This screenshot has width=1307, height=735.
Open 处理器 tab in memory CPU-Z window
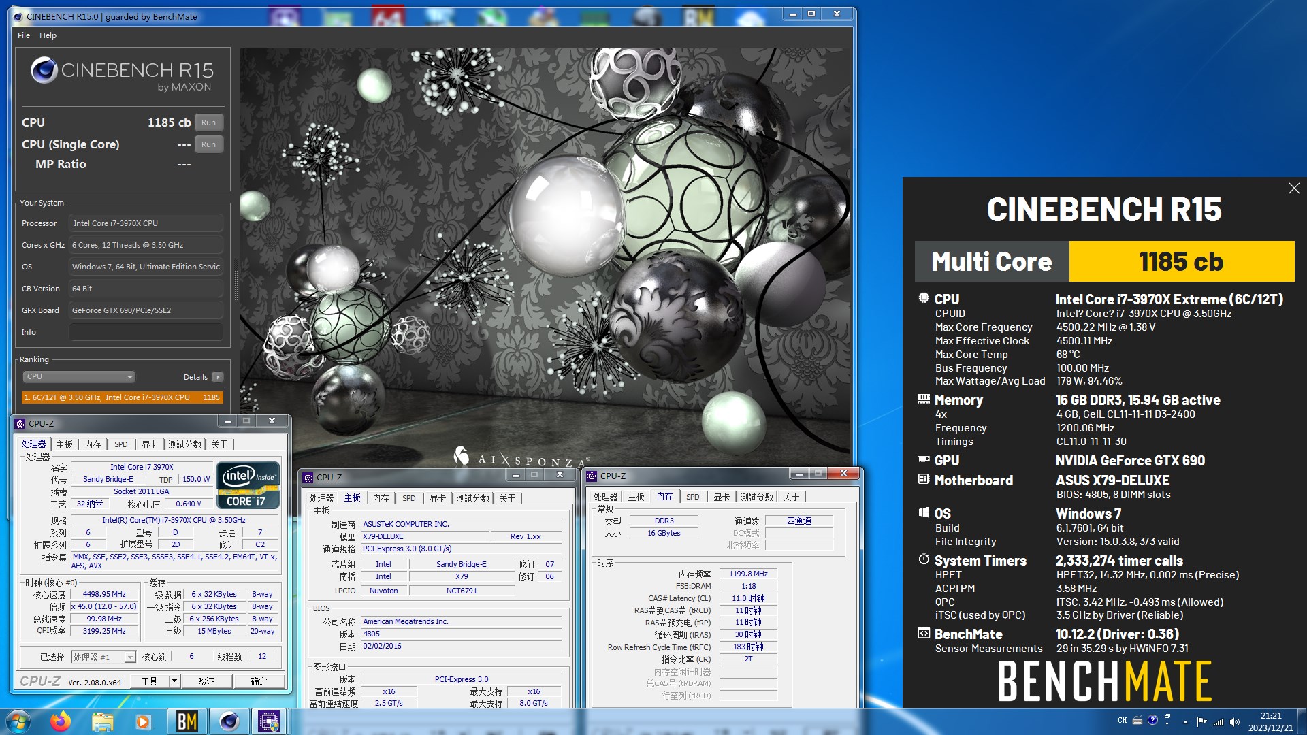605,497
